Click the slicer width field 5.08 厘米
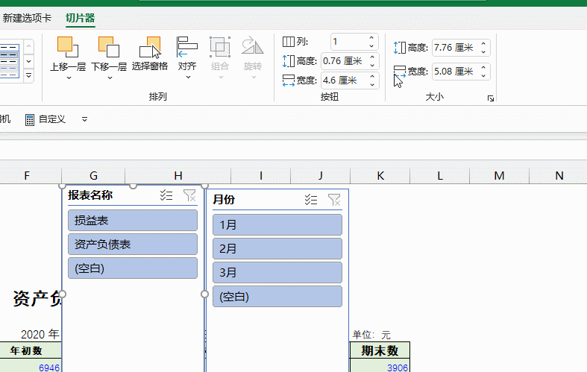The height and width of the screenshot is (372, 587). (x=456, y=71)
